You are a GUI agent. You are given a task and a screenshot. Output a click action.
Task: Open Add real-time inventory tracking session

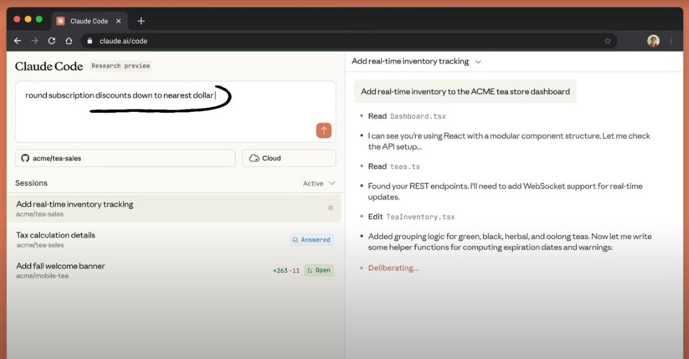174,208
